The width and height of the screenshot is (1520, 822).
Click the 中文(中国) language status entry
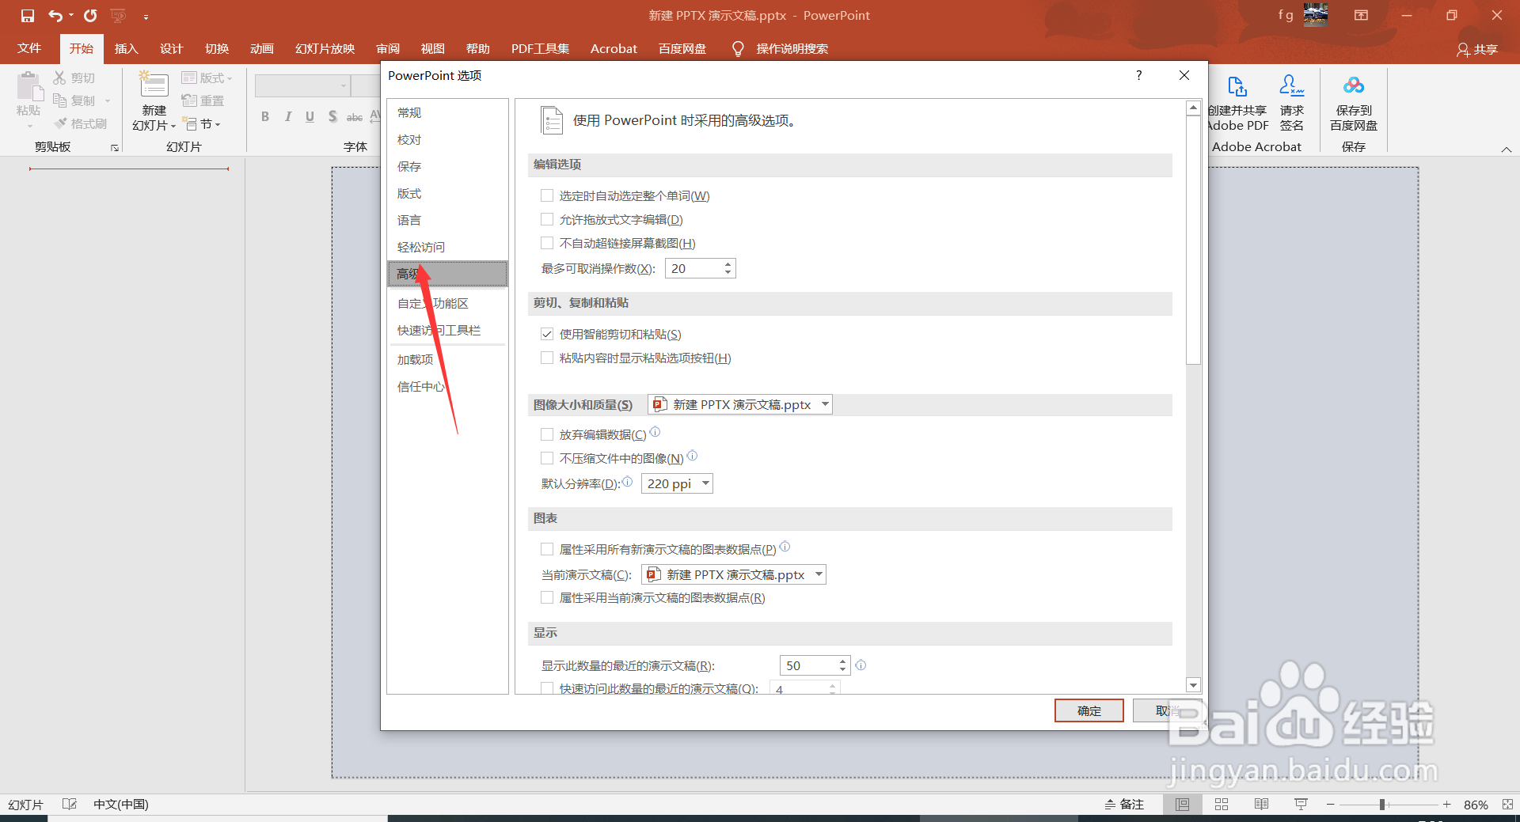[x=121, y=805]
